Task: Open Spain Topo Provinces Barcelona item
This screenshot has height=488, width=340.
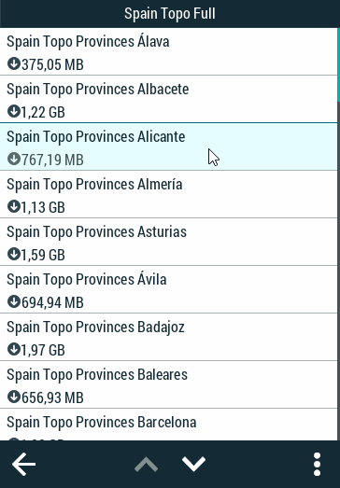Action: pyautogui.click(x=168, y=425)
